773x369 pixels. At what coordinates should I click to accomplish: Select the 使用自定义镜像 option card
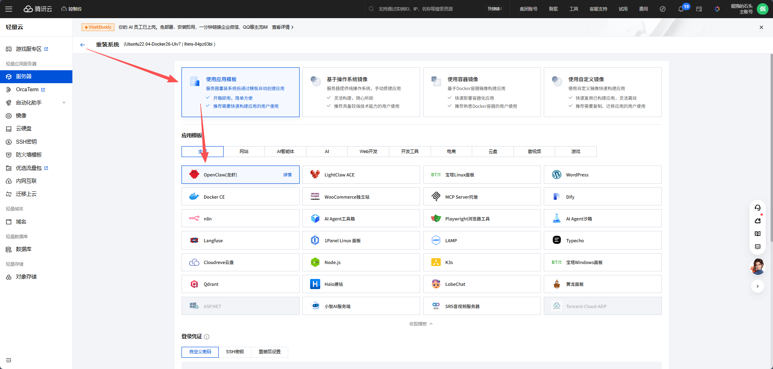coord(603,92)
